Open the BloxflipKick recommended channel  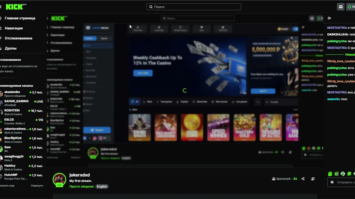coord(22,140)
